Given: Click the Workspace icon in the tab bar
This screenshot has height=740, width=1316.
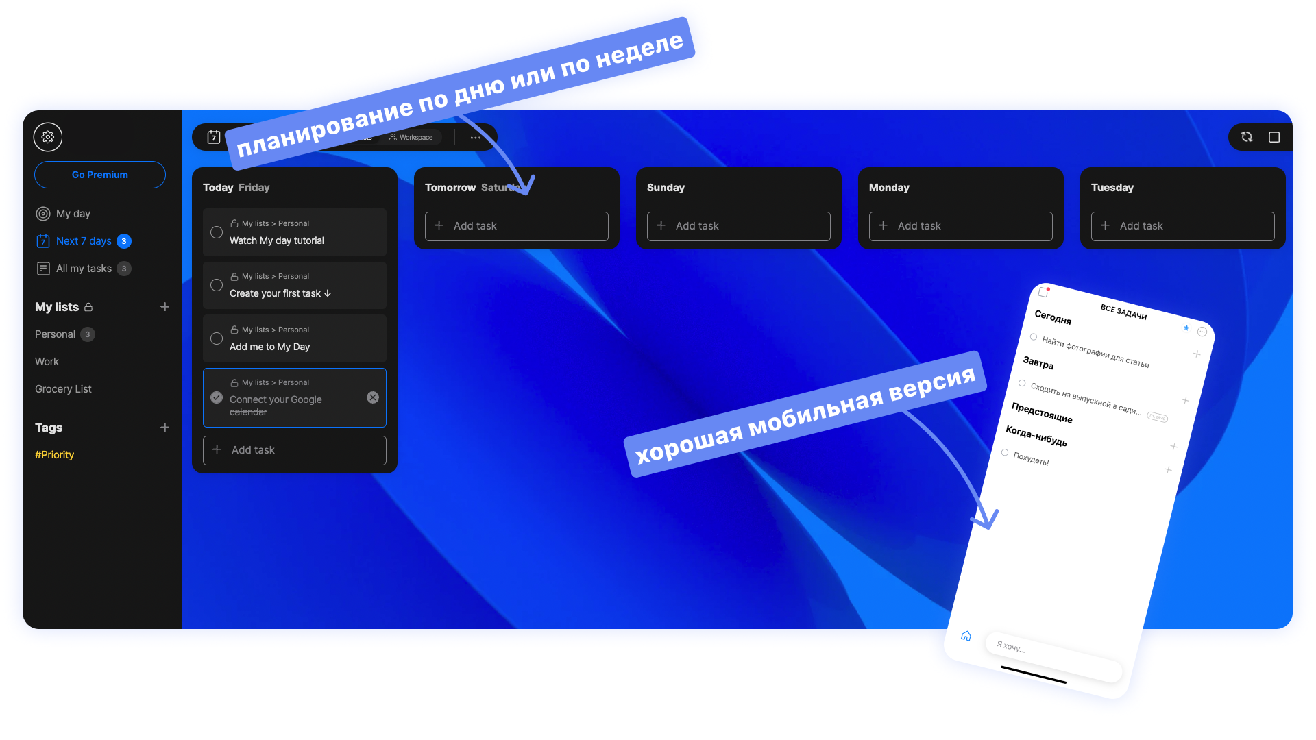Looking at the screenshot, I should [392, 136].
